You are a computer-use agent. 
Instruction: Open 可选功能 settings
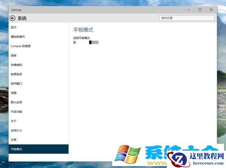pyautogui.click(x=39, y=111)
